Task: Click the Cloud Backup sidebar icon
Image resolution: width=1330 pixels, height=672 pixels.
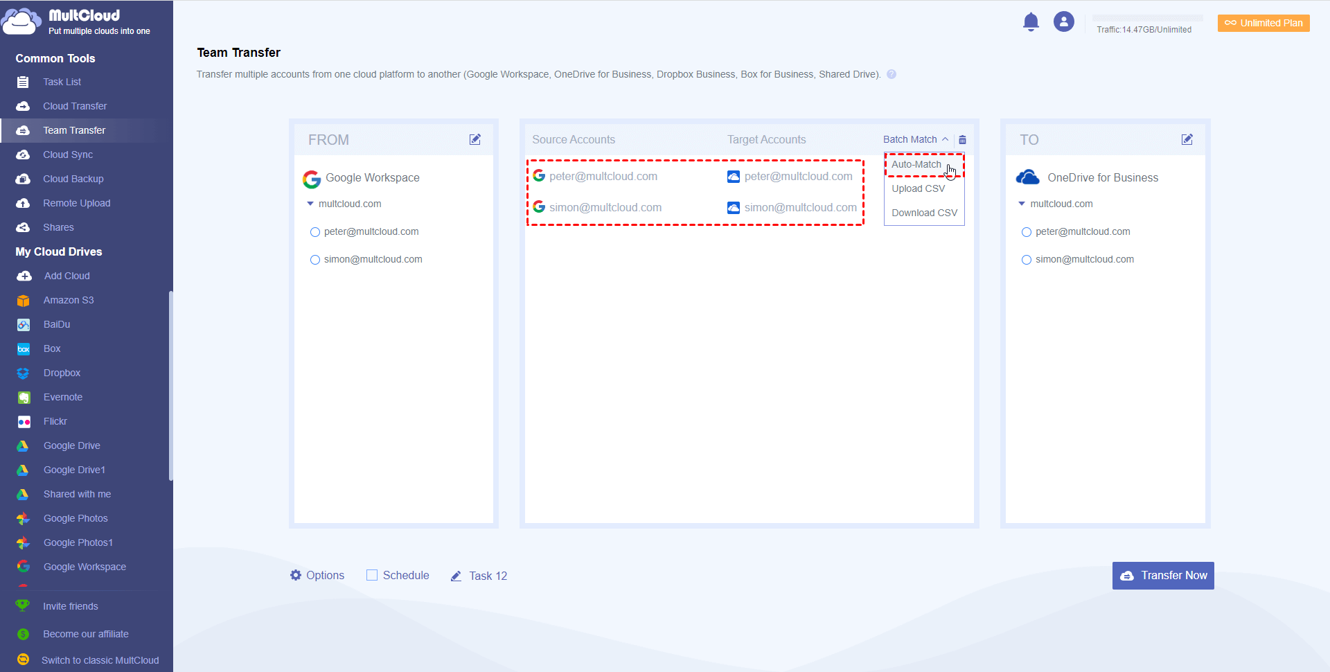Action: point(23,179)
